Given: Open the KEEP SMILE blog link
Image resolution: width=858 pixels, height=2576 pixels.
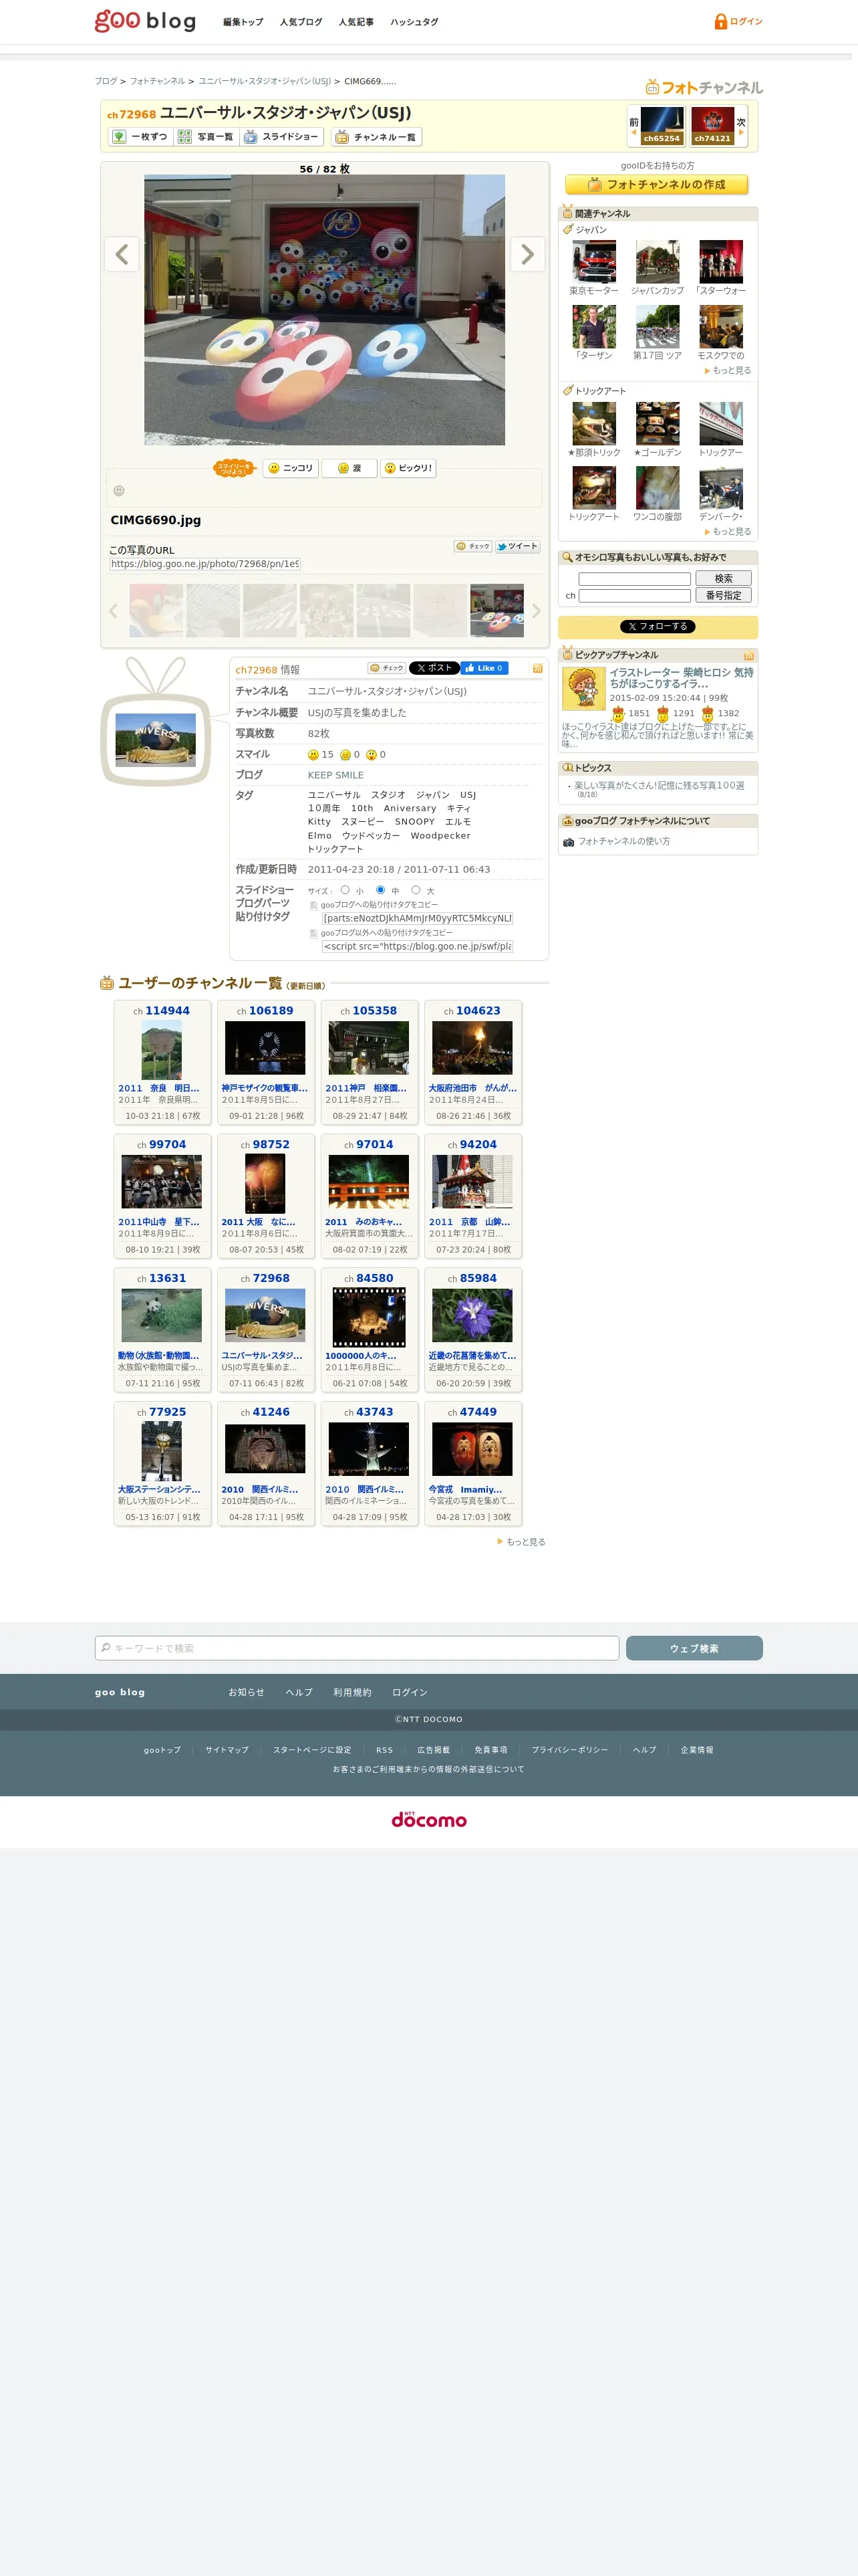Looking at the screenshot, I should point(335,775).
